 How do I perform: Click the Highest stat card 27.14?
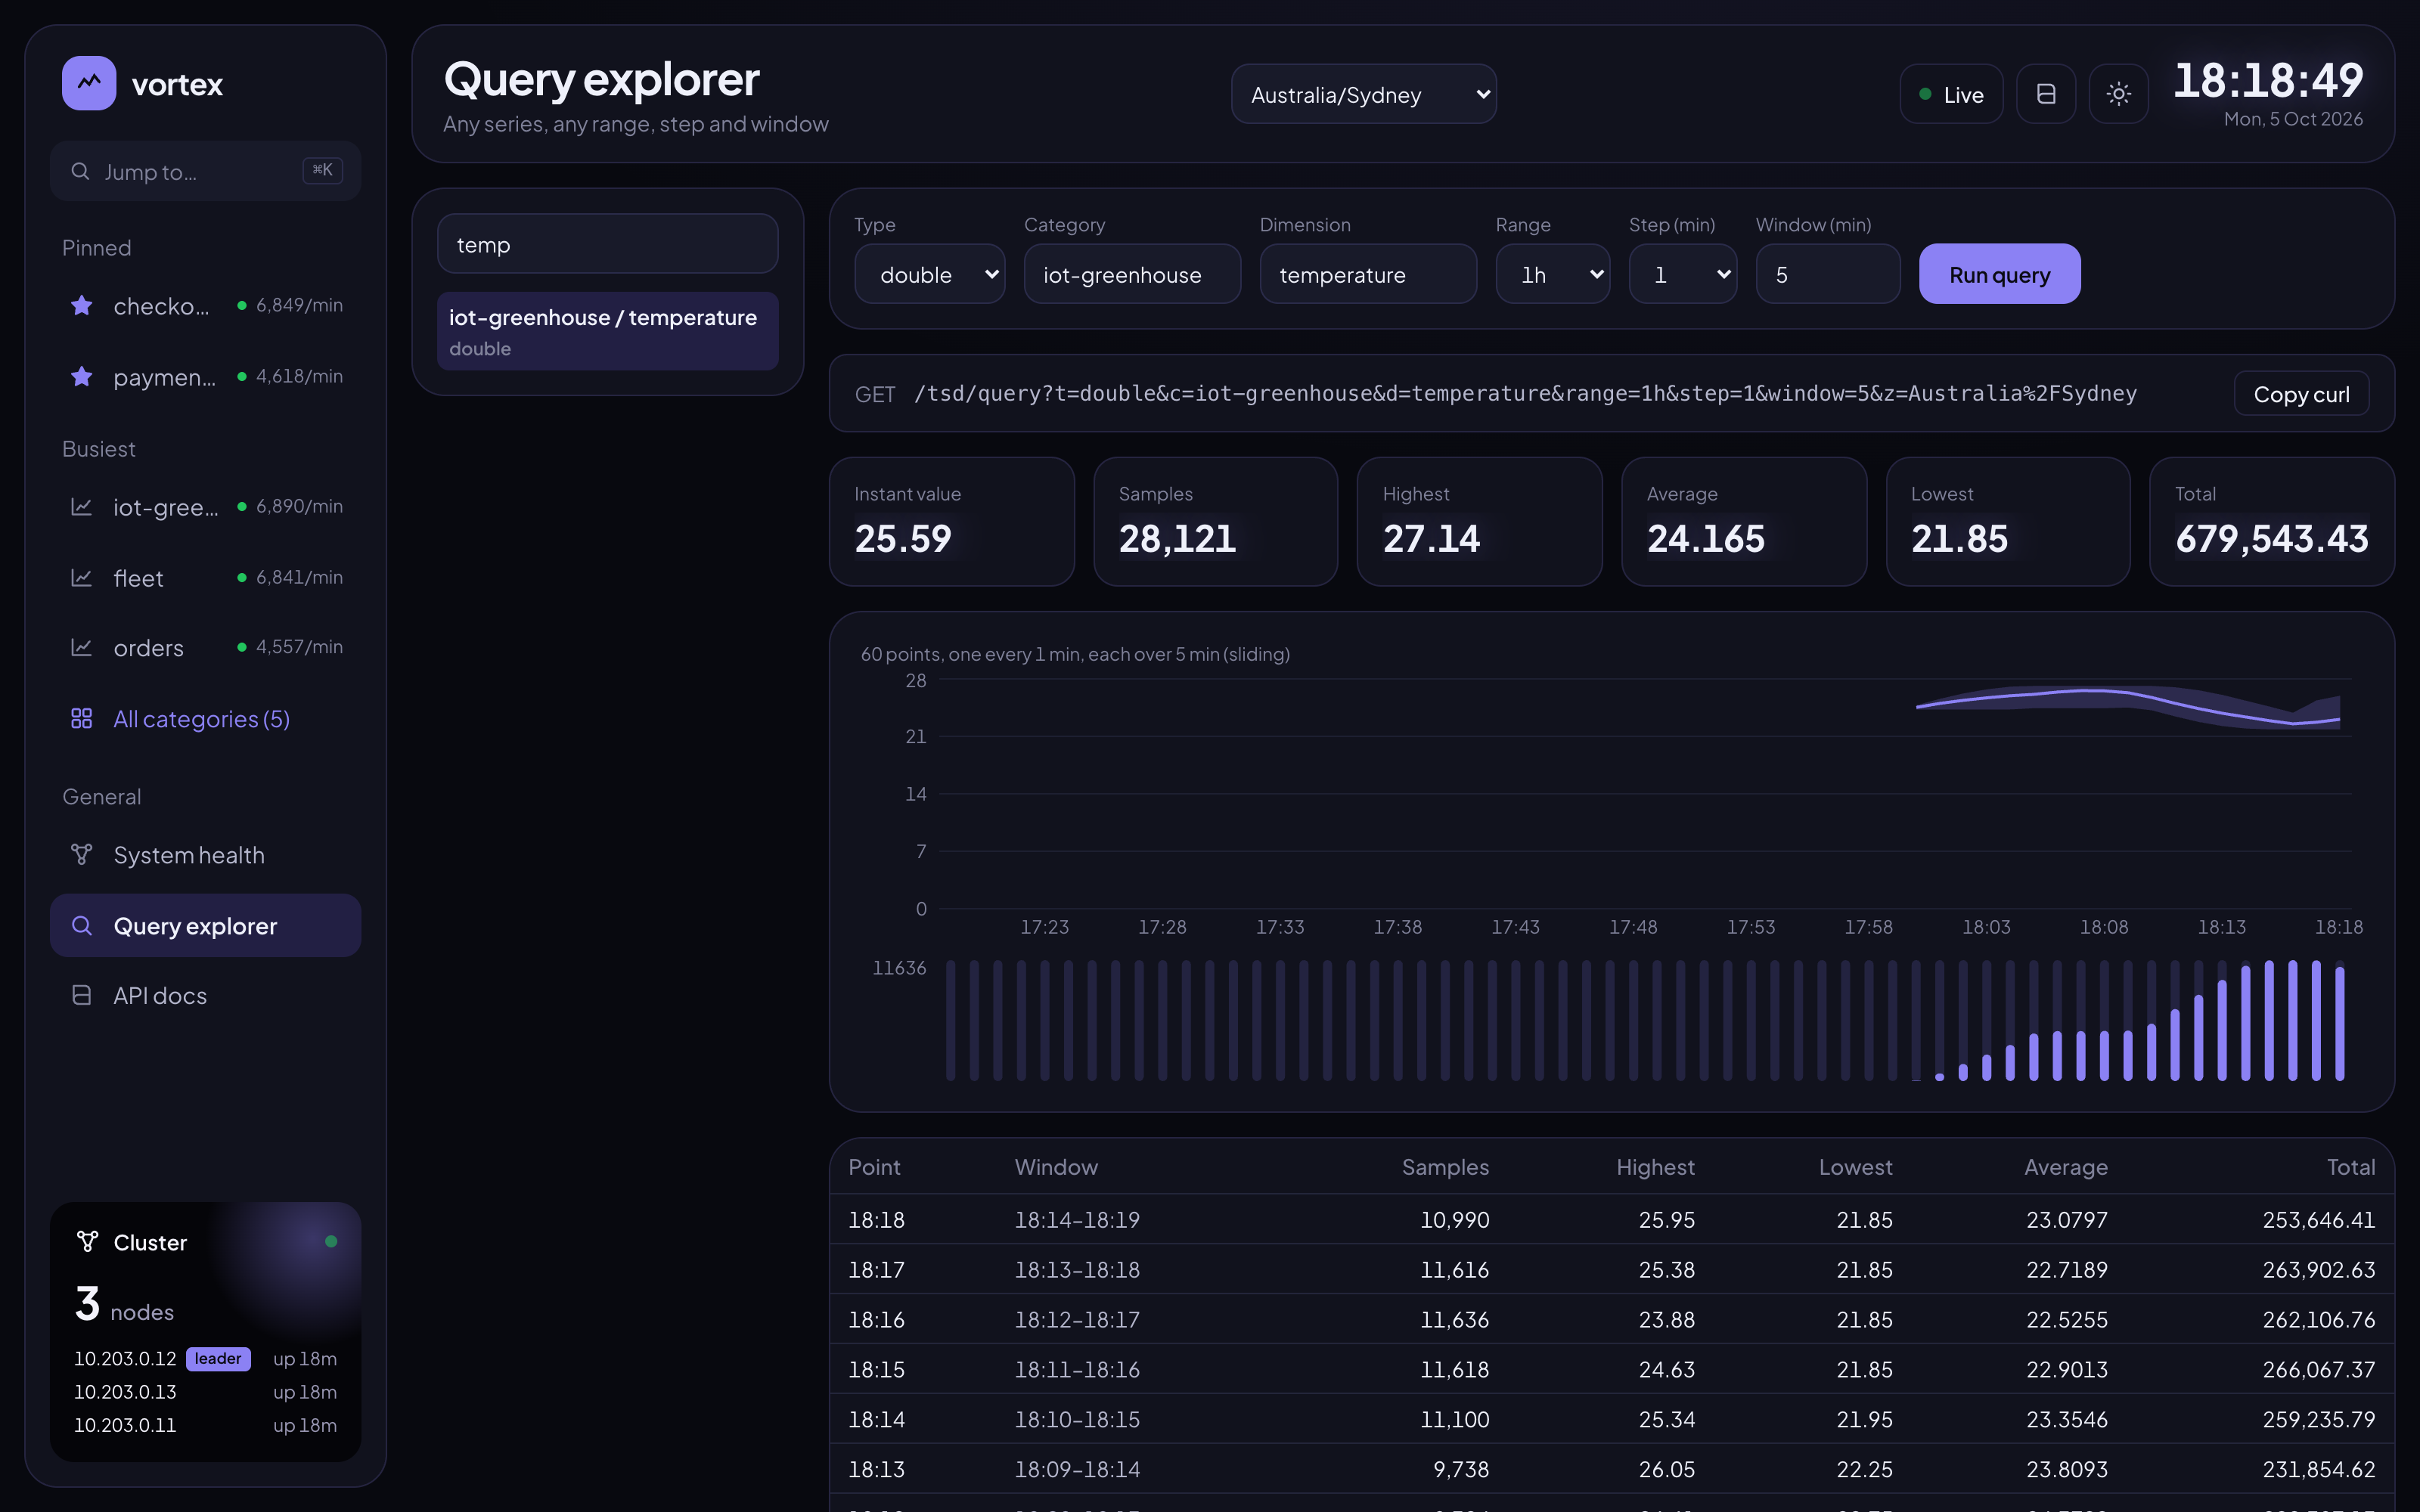[x=1479, y=521]
